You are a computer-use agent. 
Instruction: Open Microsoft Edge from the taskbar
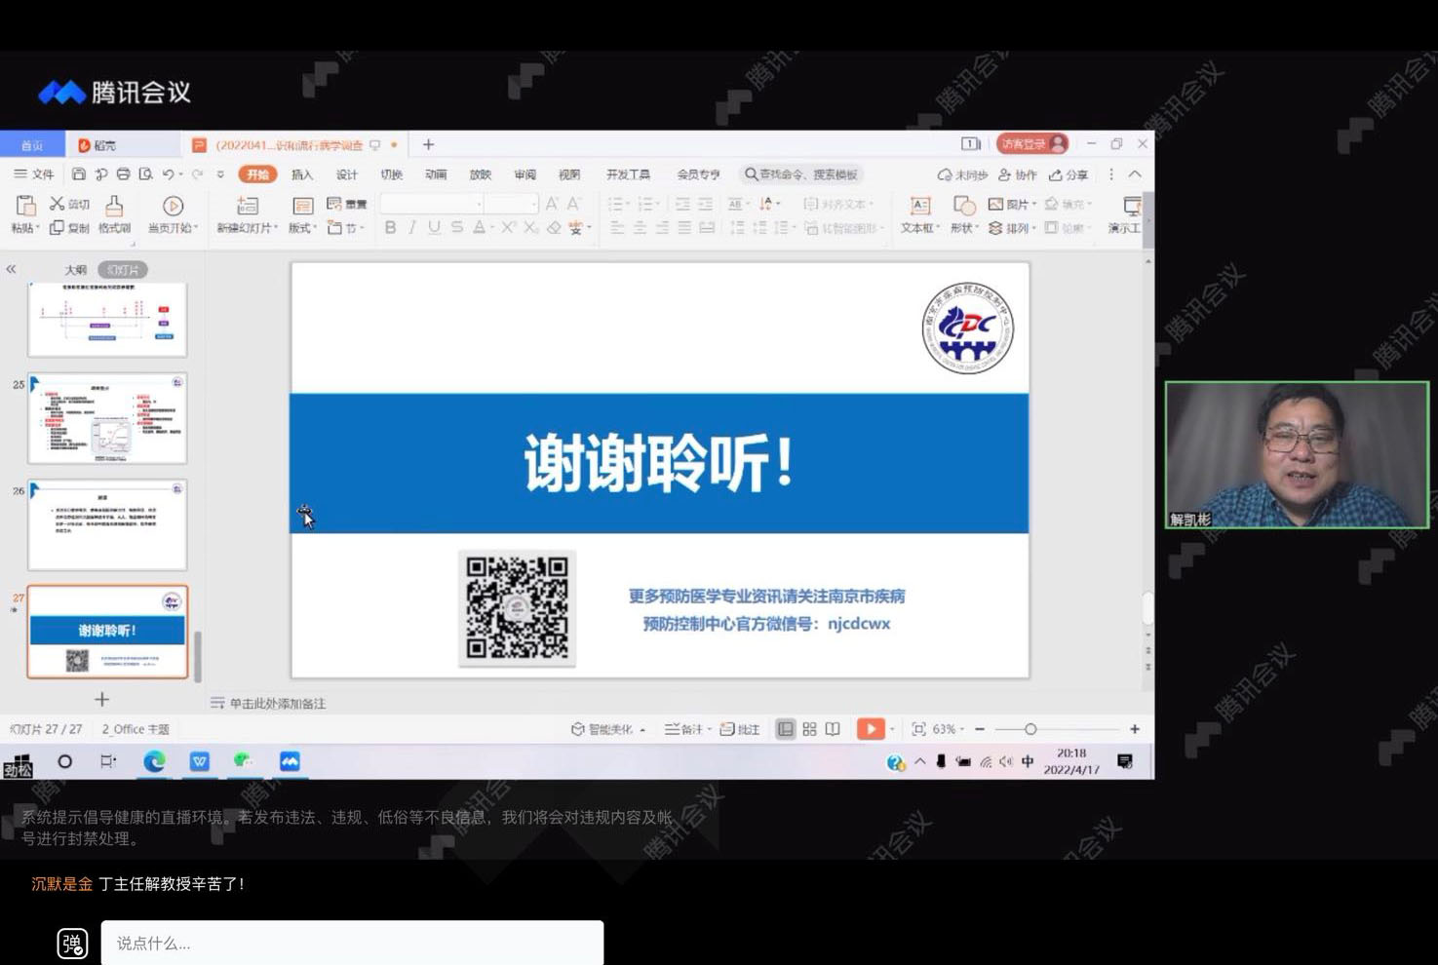(154, 761)
